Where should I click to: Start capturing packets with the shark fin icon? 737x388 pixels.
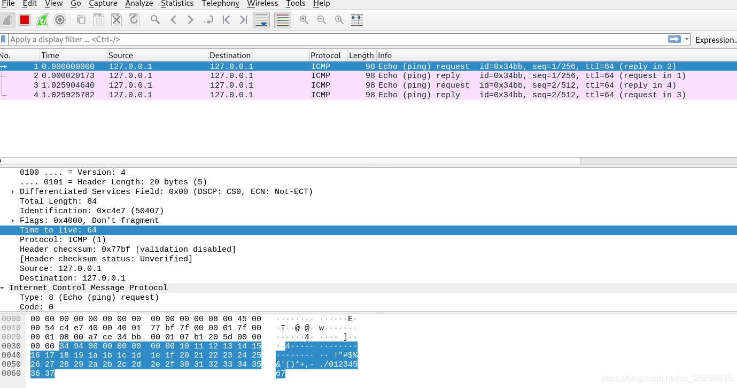pos(7,20)
